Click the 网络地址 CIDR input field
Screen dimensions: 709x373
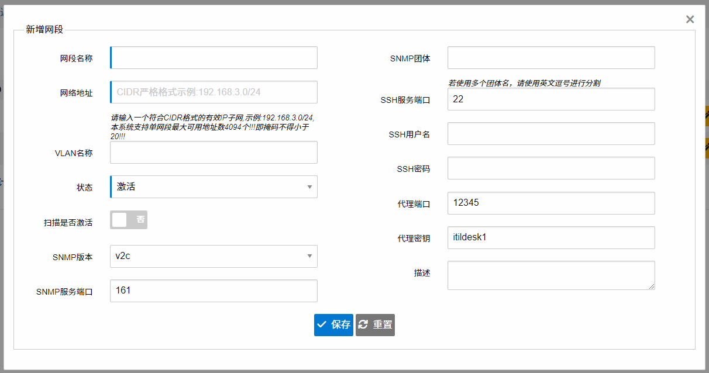click(214, 92)
